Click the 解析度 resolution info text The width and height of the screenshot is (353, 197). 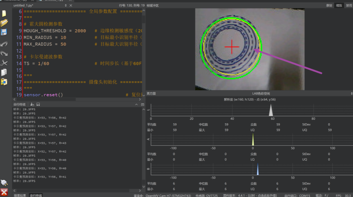pyautogui.click(x=250, y=99)
